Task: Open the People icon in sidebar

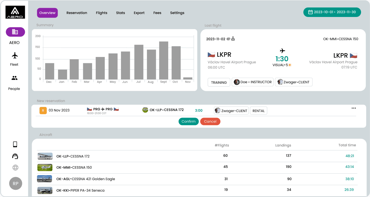Action: 14,78
